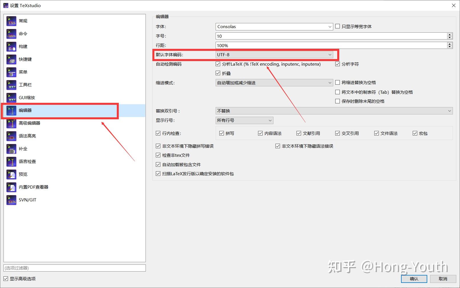460x288 pixels.
Task: Disable the 折叠 checkbox
Action: [x=218, y=73]
